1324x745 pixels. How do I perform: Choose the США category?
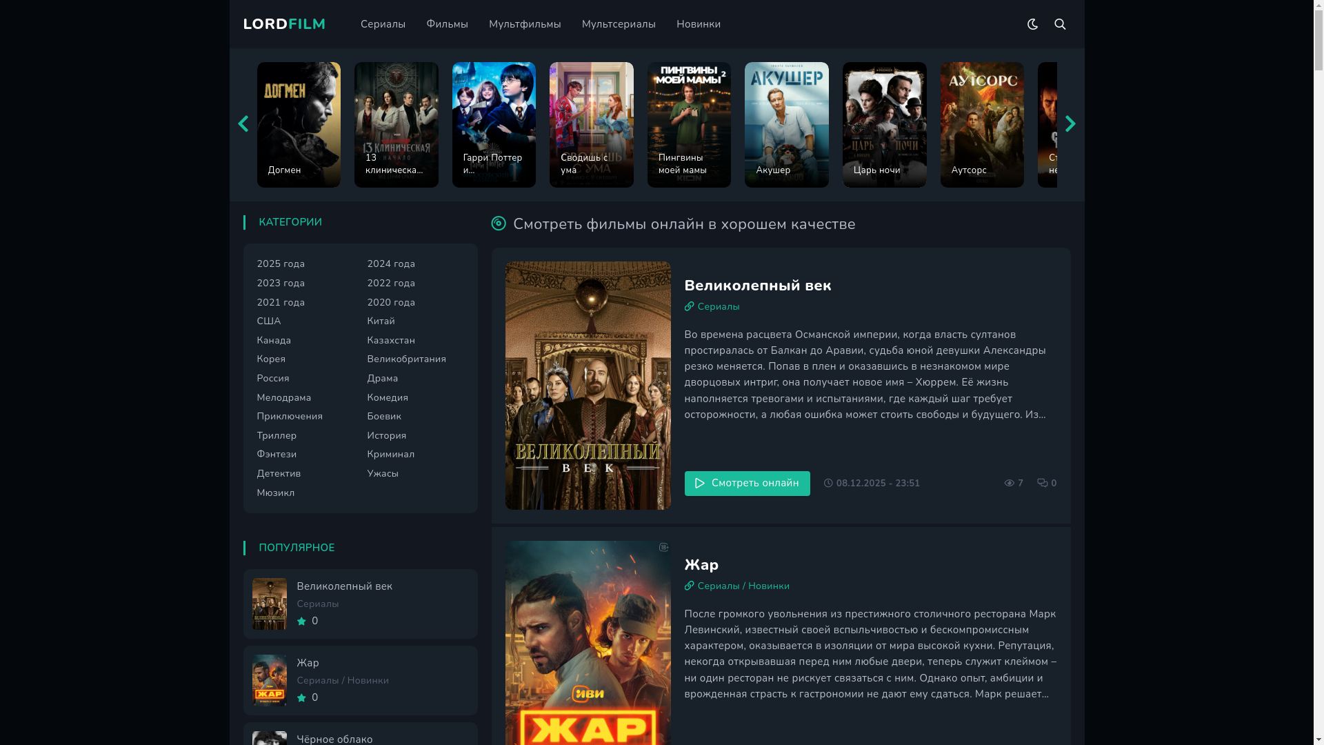(x=269, y=321)
